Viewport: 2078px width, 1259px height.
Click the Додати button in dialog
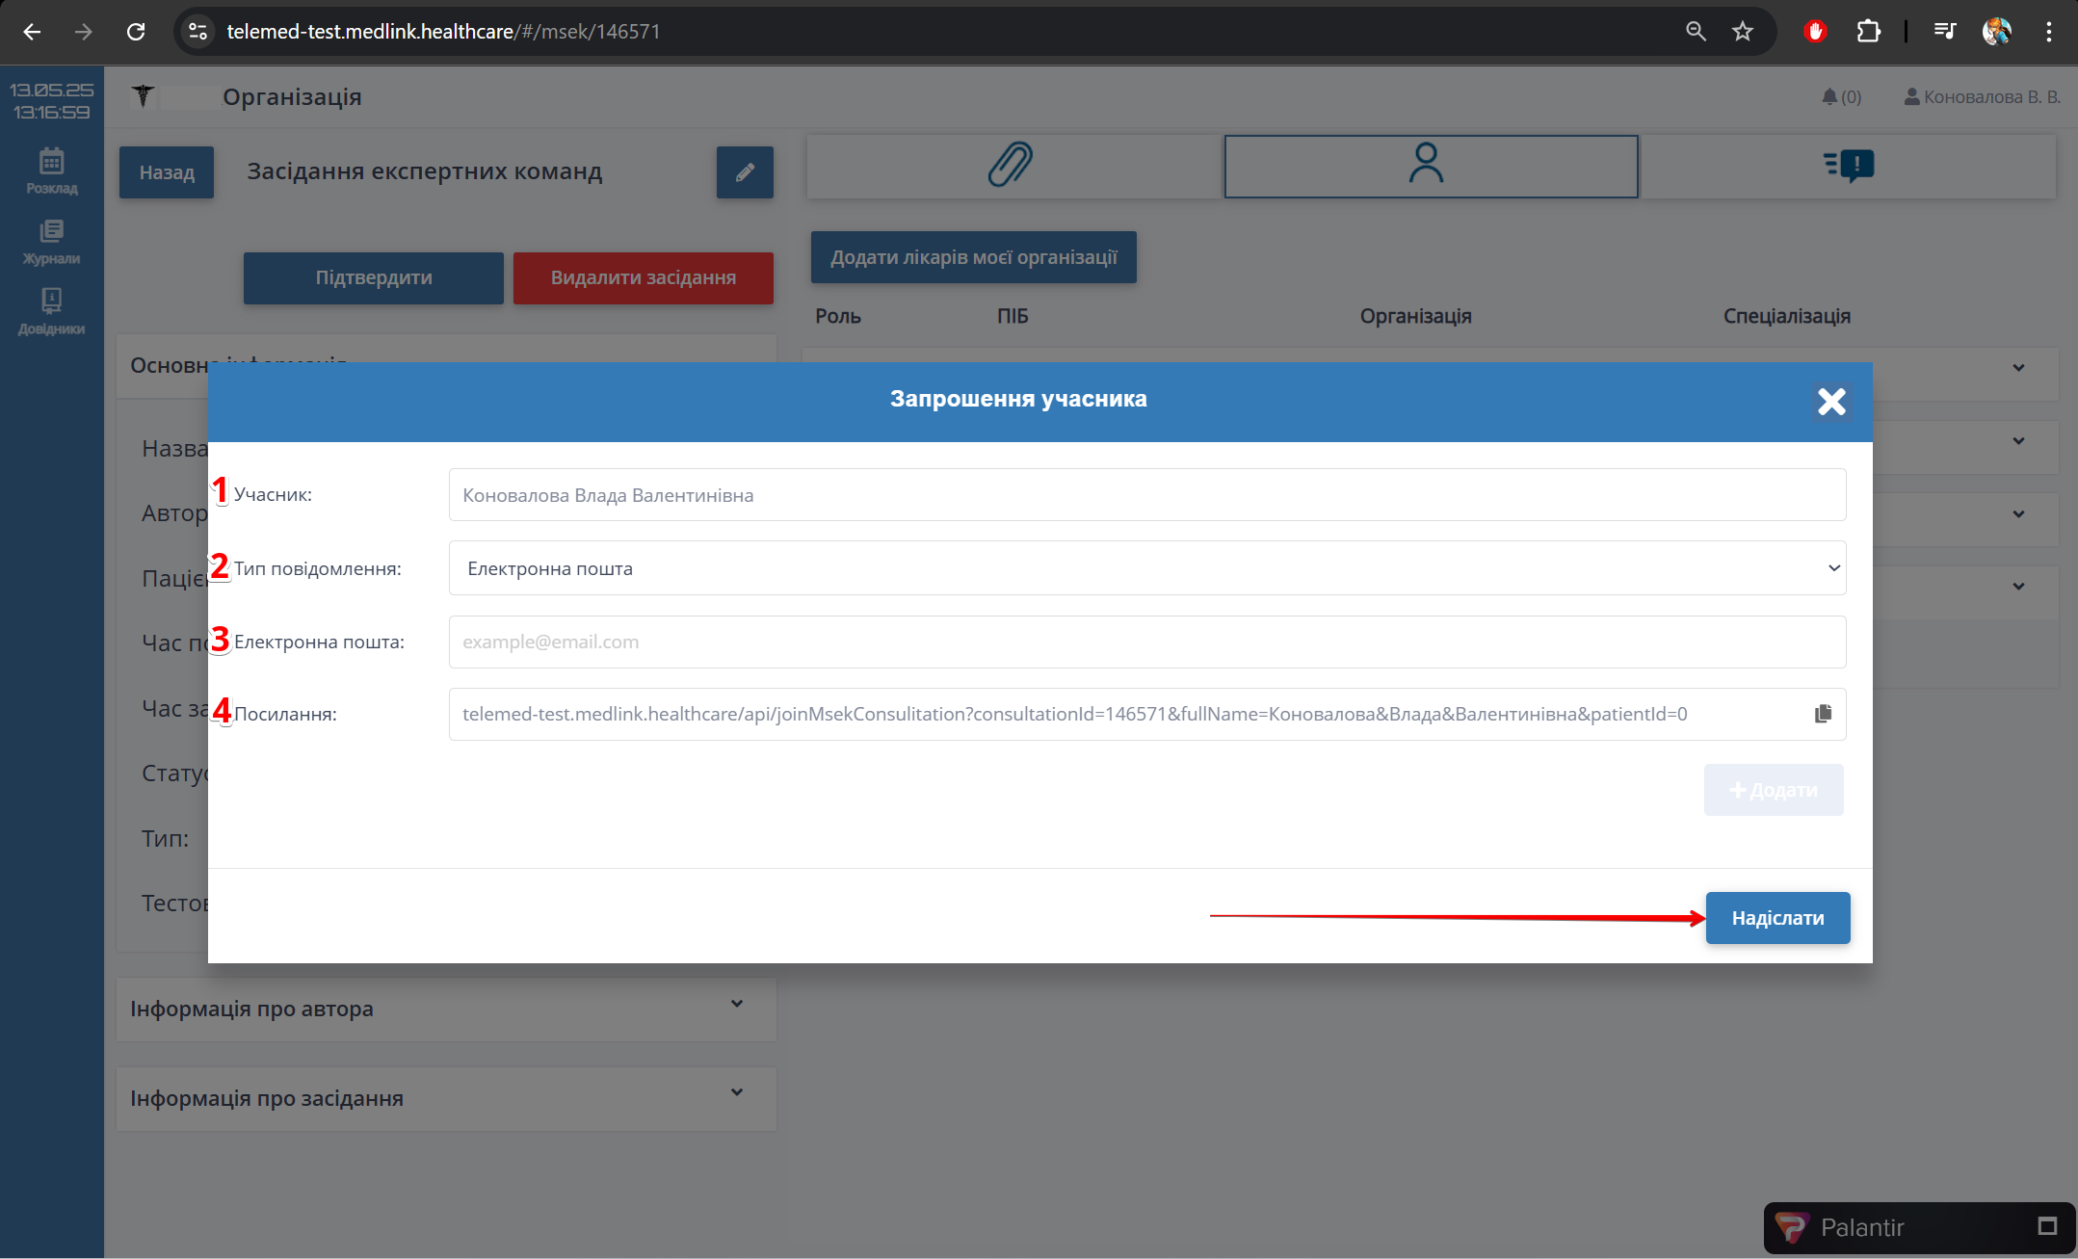click(x=1773, y=790)
